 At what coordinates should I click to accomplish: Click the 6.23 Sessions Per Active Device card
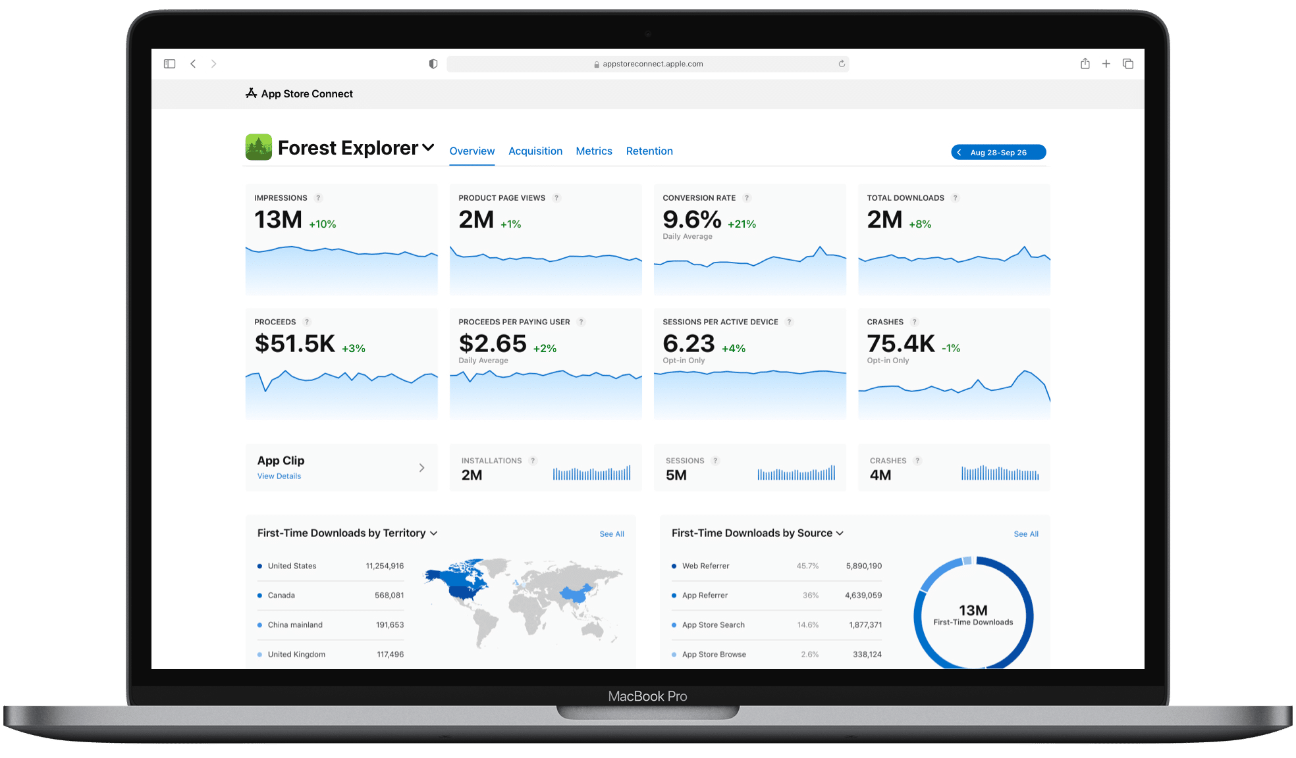750,363
